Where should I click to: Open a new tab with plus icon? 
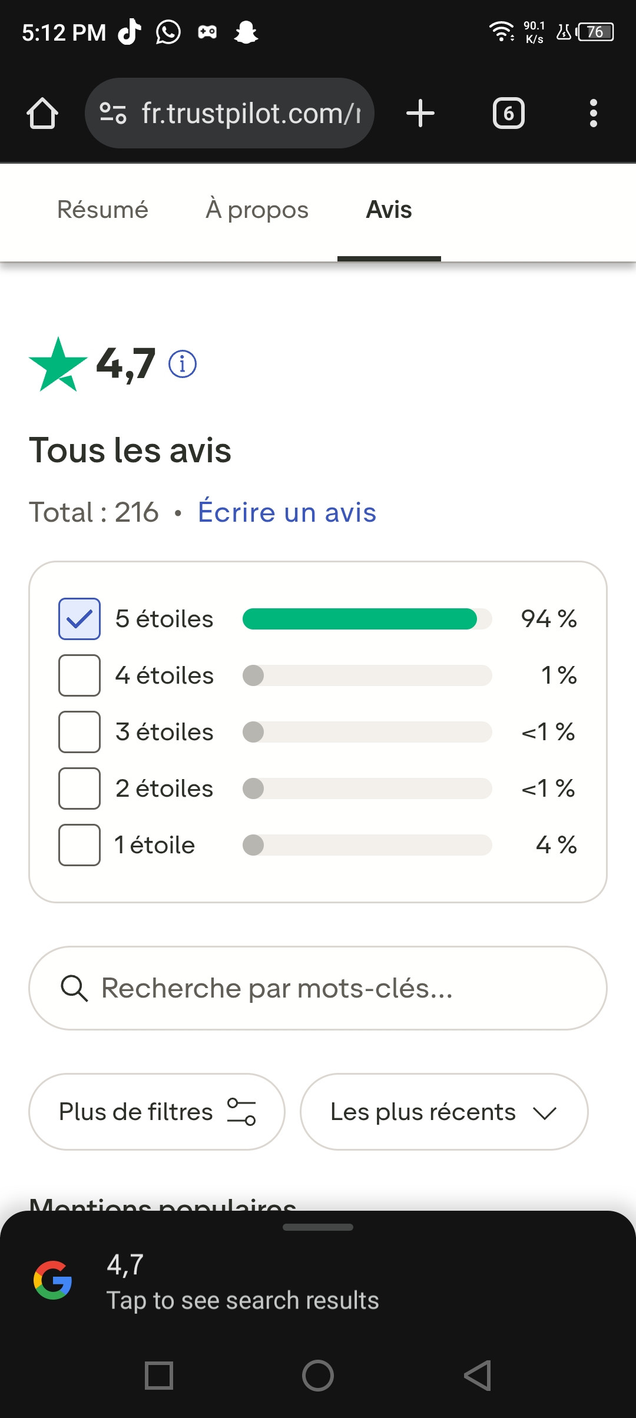tap(420, 113)
